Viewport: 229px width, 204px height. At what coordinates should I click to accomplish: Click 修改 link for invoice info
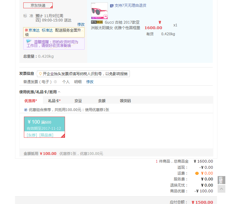[x=90, y=82]
